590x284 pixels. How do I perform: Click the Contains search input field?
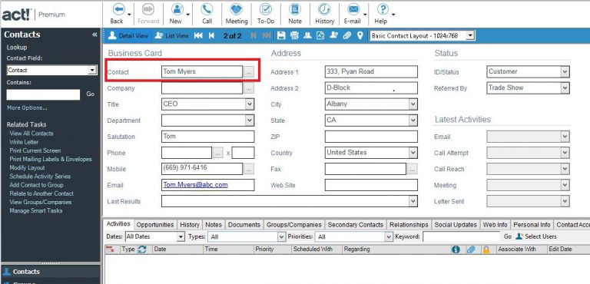(x=43, y=94)
